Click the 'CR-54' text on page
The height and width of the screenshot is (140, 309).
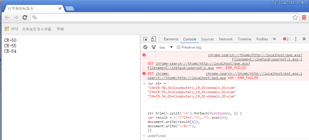(x=10, y=51)
